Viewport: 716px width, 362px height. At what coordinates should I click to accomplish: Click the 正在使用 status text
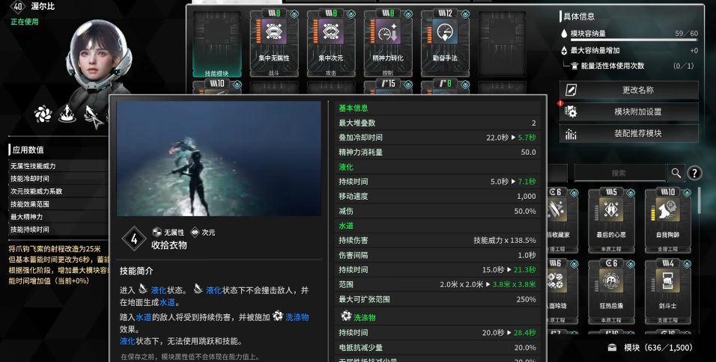25,22
